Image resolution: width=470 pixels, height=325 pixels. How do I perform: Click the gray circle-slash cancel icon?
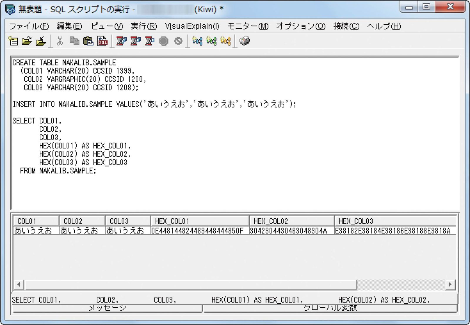pyautogui.click(x=178, y=41)
